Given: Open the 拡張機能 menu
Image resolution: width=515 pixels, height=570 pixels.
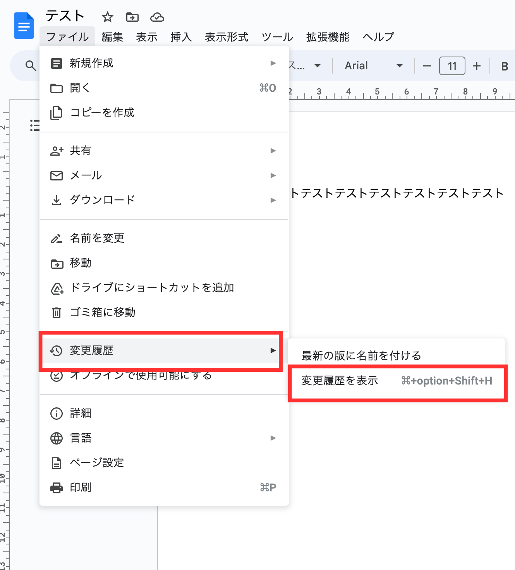Looking at the screenshot, I should point(328,37).
